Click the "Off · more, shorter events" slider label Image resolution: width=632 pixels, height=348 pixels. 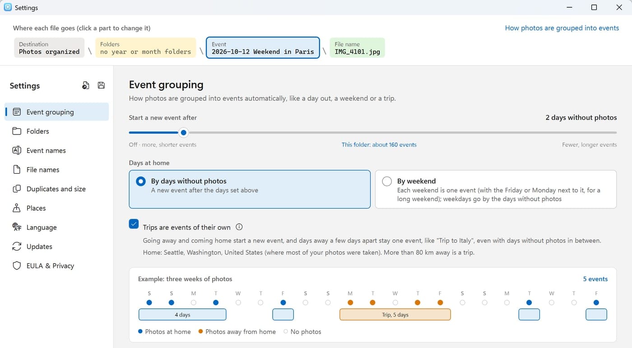pos(163,145)
